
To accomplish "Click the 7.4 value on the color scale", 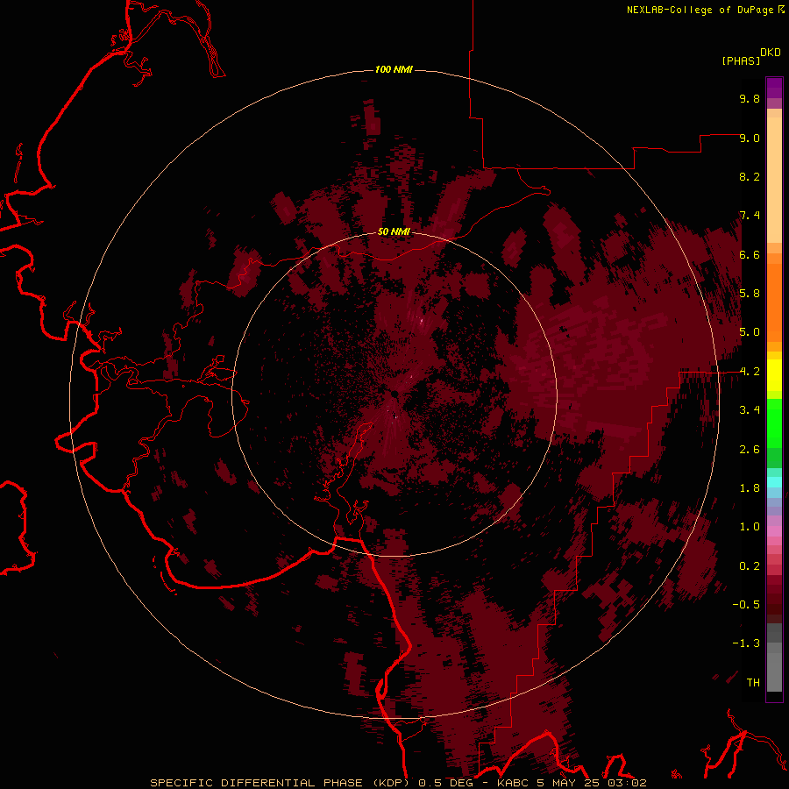I will tap(750, 216).
